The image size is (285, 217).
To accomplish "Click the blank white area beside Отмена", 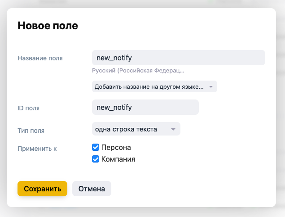I will [191, 189].
